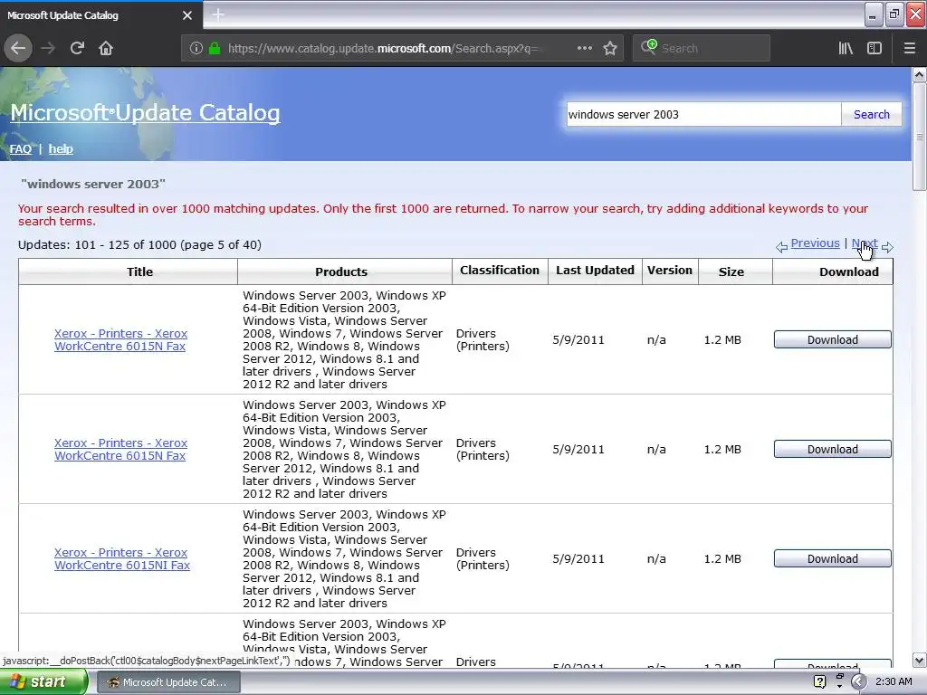
Task: Download the second WorkCentre 6015N Fax driver
Action: pyautogui.click(x=833, y=449)
